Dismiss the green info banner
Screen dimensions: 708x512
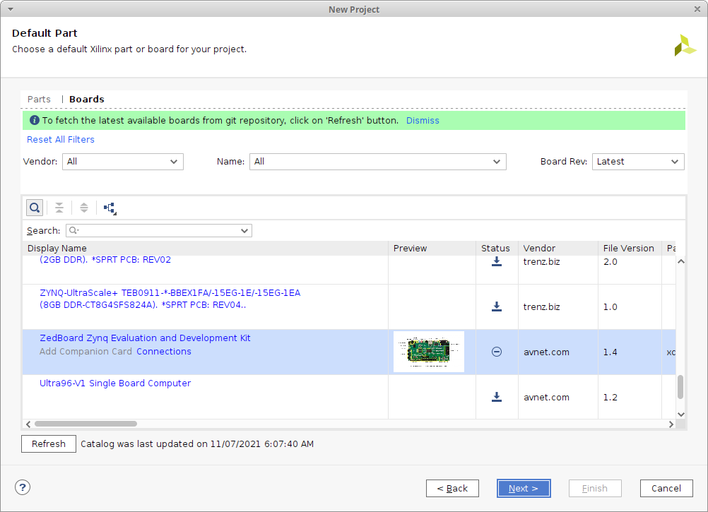click(423, 121)
